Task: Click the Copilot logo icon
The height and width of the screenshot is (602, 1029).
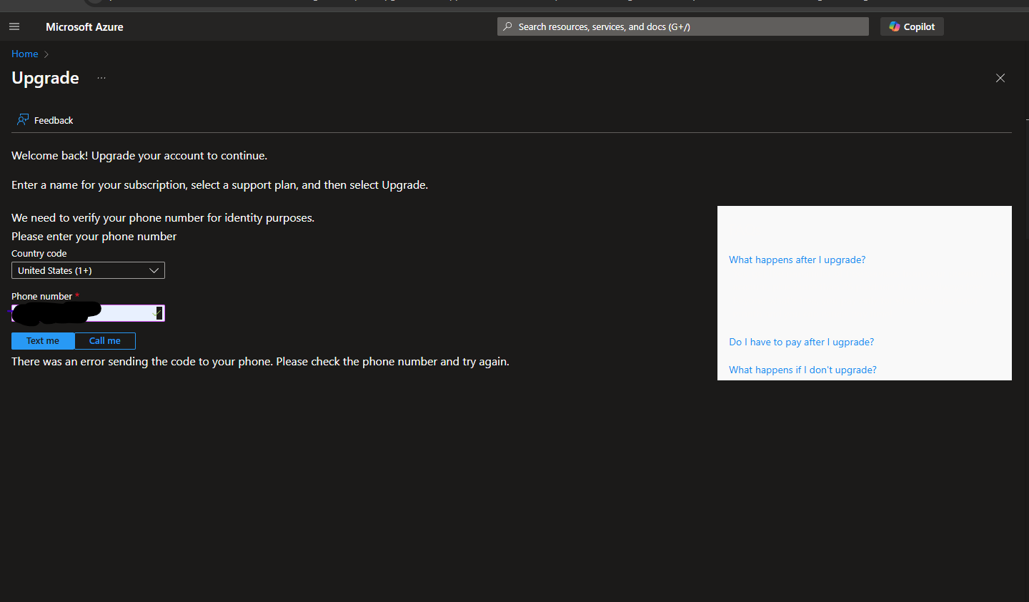Action: point(894,26)
